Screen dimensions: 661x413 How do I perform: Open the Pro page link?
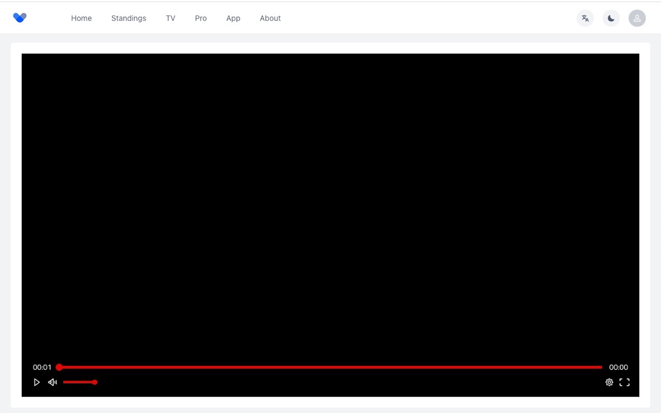(200, 18)
